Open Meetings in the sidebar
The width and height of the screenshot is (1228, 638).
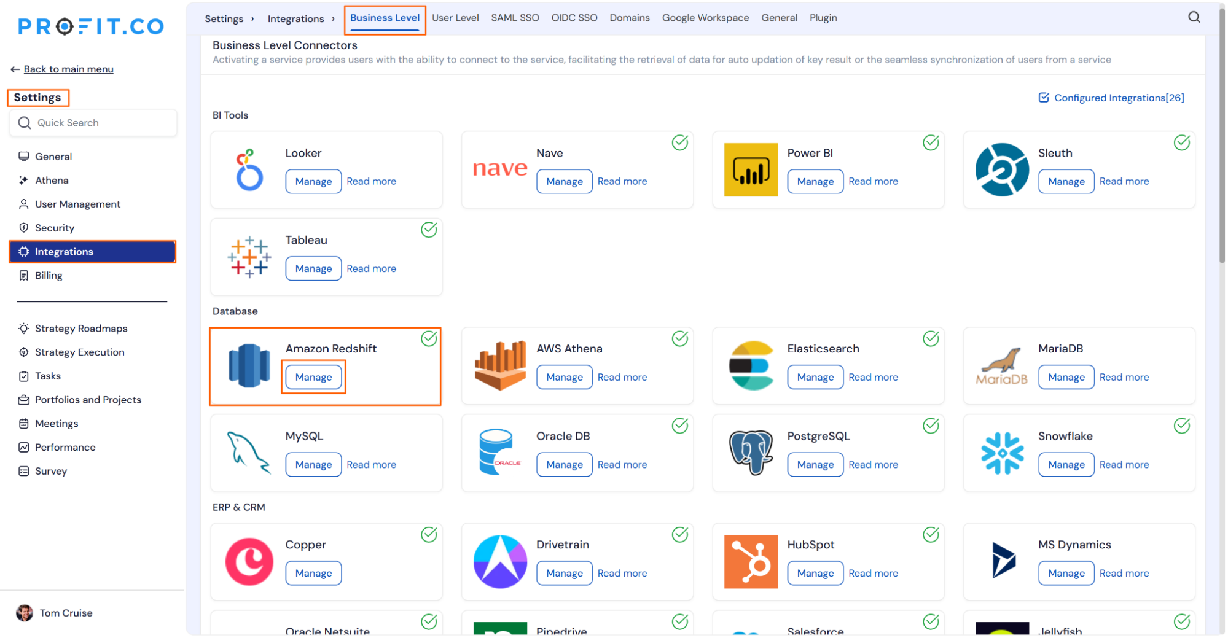pyautogui.click(x=92, y=423)
